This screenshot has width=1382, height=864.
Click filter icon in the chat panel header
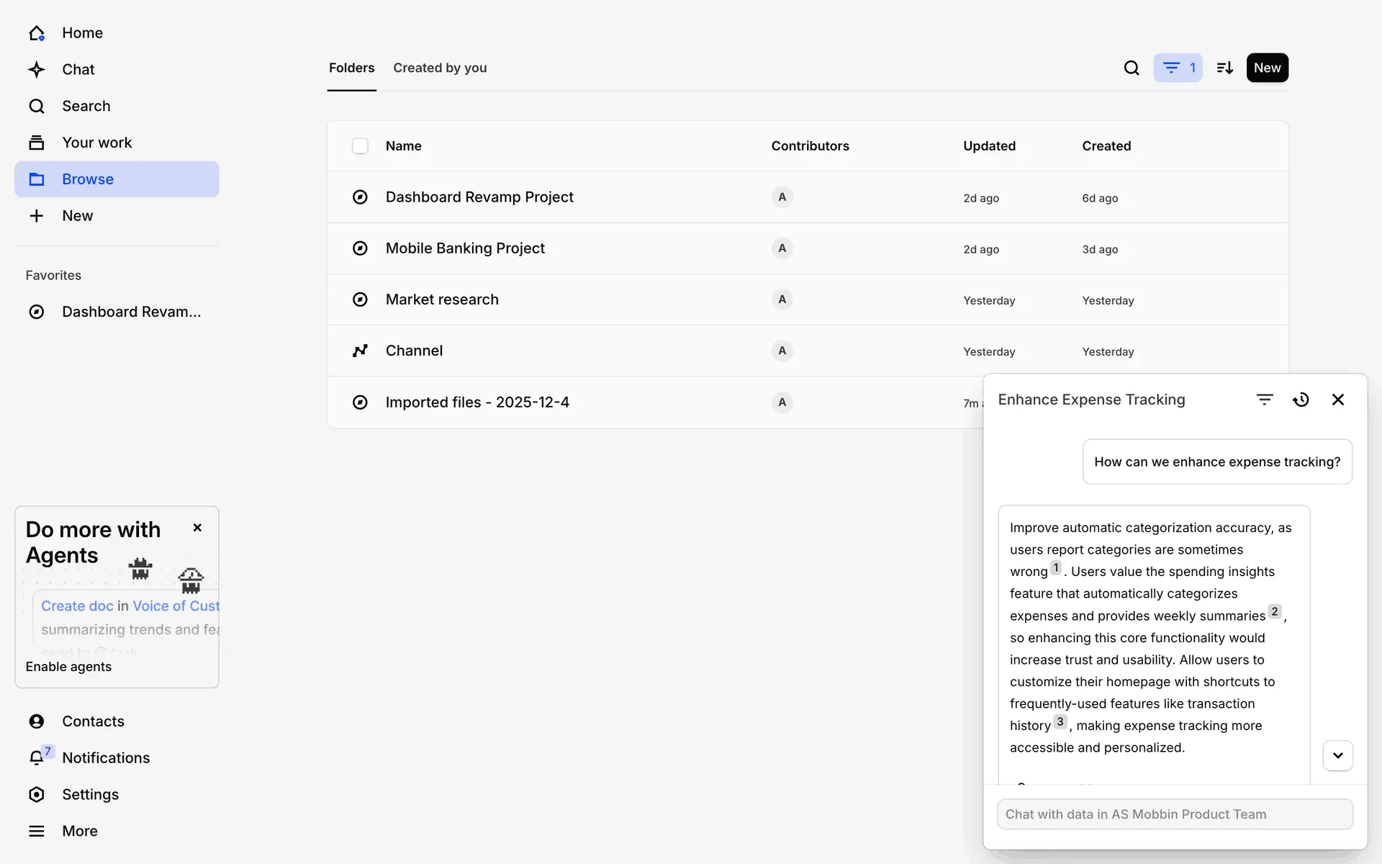(1265, 400)
